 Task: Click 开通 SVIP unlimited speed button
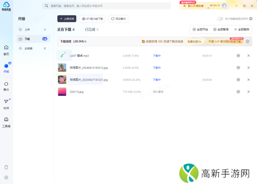225,42
